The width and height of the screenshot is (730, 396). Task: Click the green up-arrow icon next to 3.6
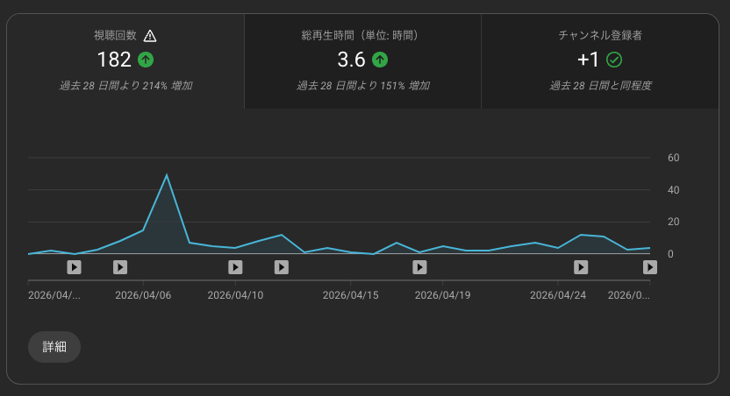(379, 60)
